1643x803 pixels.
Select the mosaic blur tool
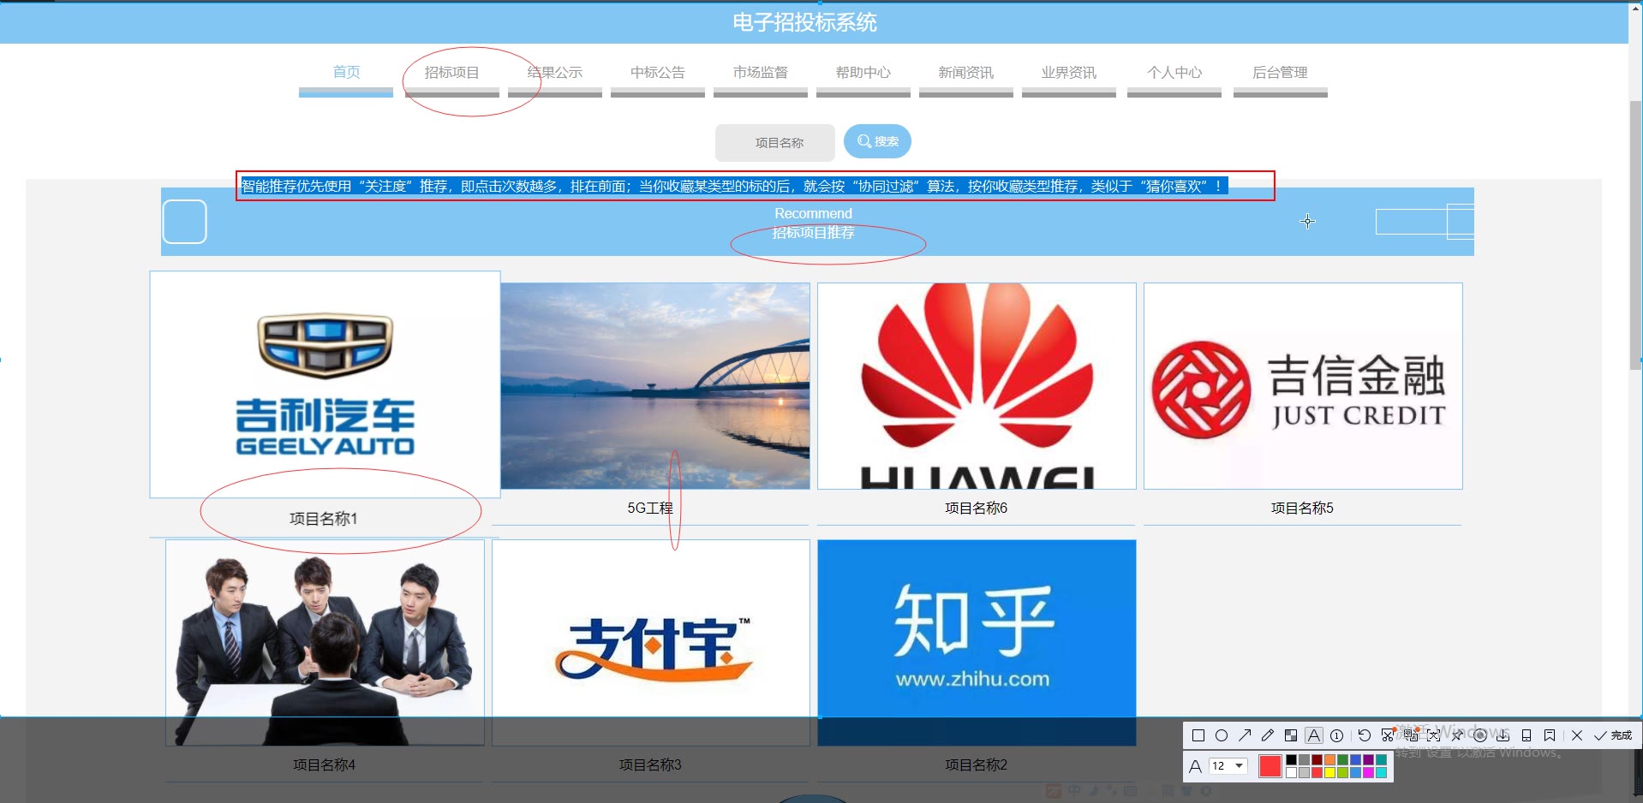1291,735
